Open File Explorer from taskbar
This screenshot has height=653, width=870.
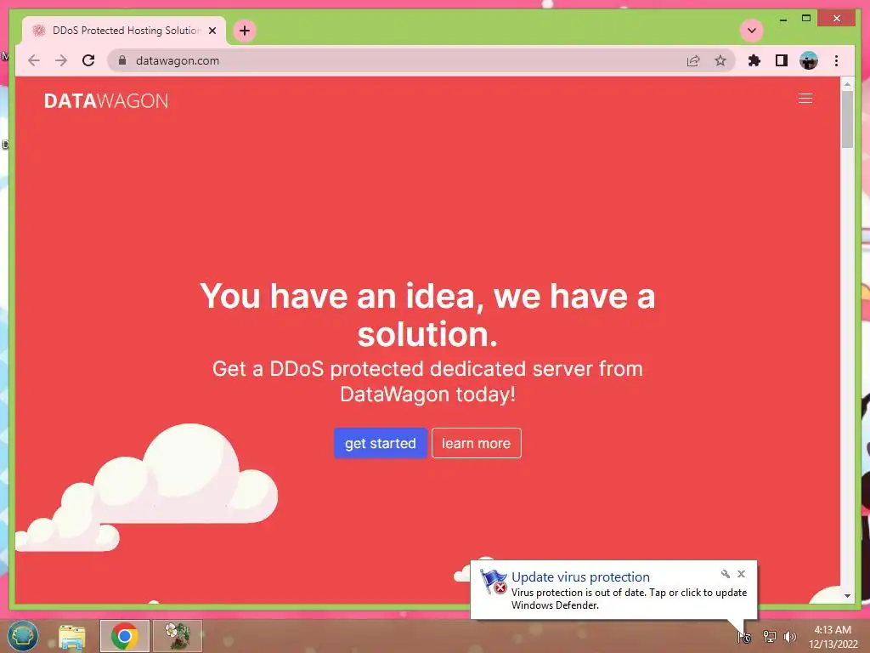(x=72, y=636)
